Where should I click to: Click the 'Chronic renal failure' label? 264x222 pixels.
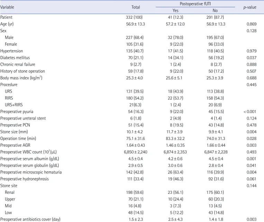[18, 64]
